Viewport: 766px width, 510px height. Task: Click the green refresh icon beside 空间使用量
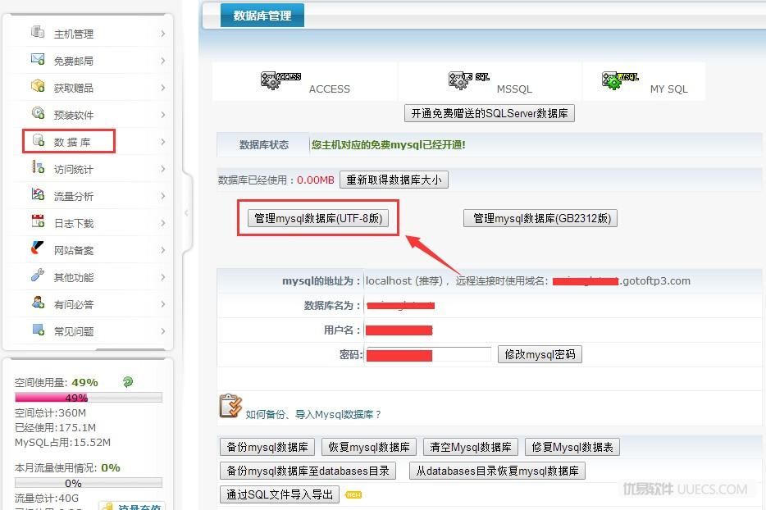tap(127, 382)
